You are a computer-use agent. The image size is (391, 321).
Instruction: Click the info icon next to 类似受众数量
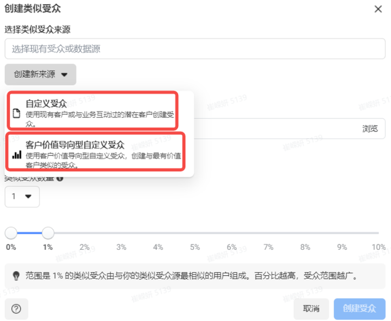[60, 178]
